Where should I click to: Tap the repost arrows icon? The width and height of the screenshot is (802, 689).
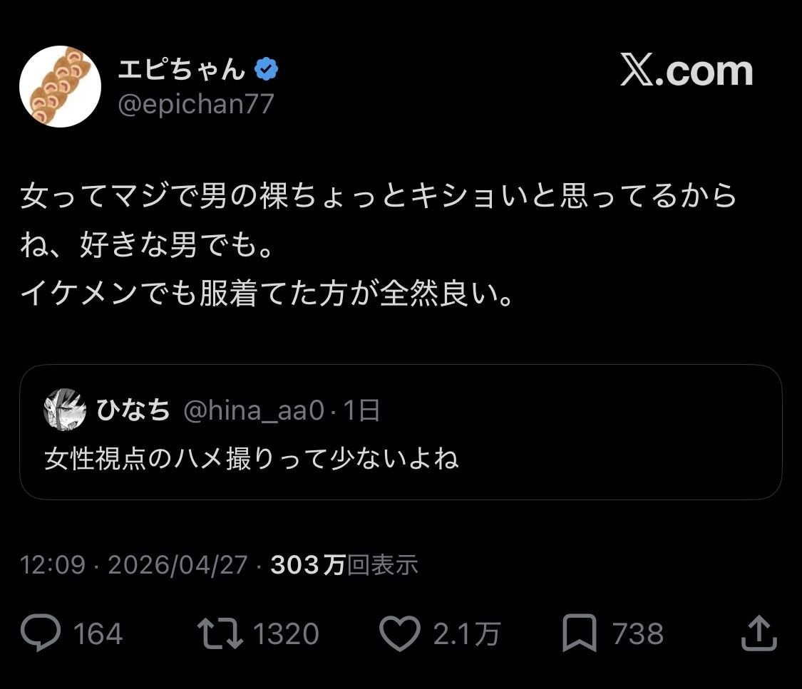click(x=221, y=633)
